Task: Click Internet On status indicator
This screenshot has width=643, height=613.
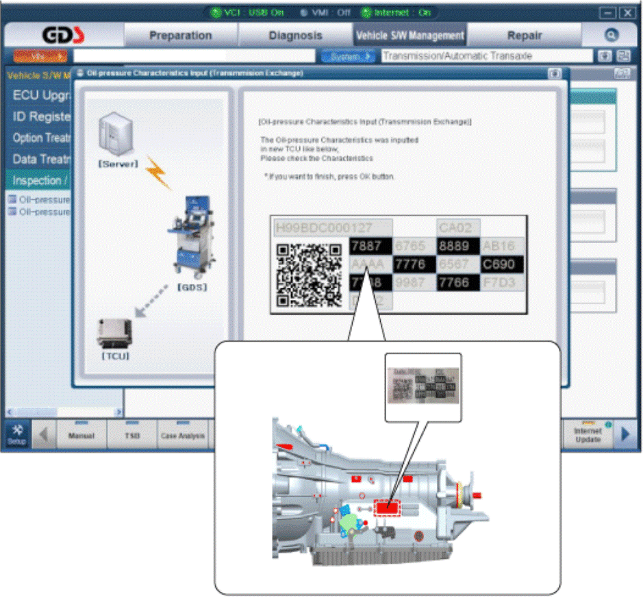Action: point(396,13)
